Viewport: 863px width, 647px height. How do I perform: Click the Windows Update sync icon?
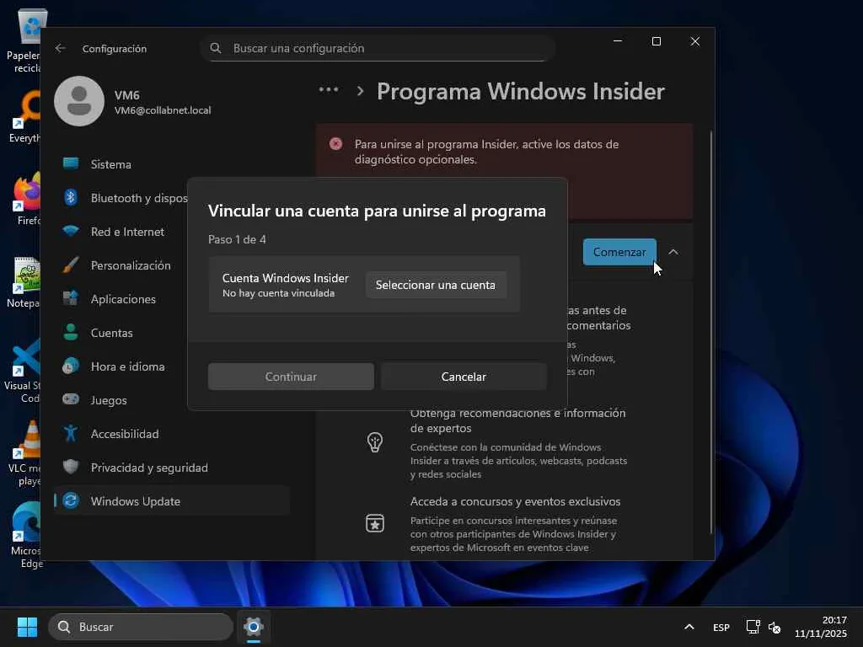(x=71, y=500)
